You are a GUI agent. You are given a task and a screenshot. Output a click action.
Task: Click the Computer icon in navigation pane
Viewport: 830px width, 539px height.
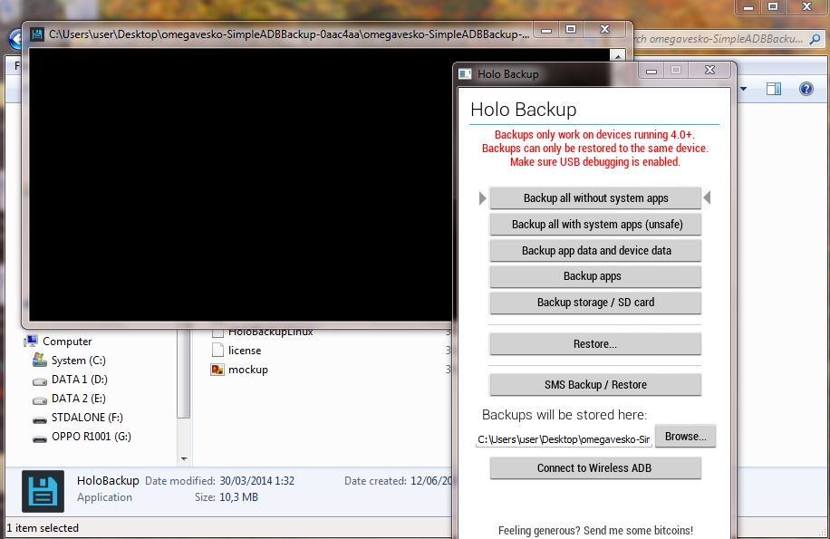(x=31, y=342)
